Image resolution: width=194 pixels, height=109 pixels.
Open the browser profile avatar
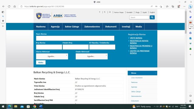(x=179, y=6)
